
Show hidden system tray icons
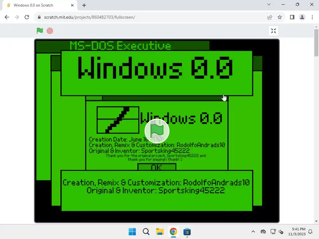253,232
